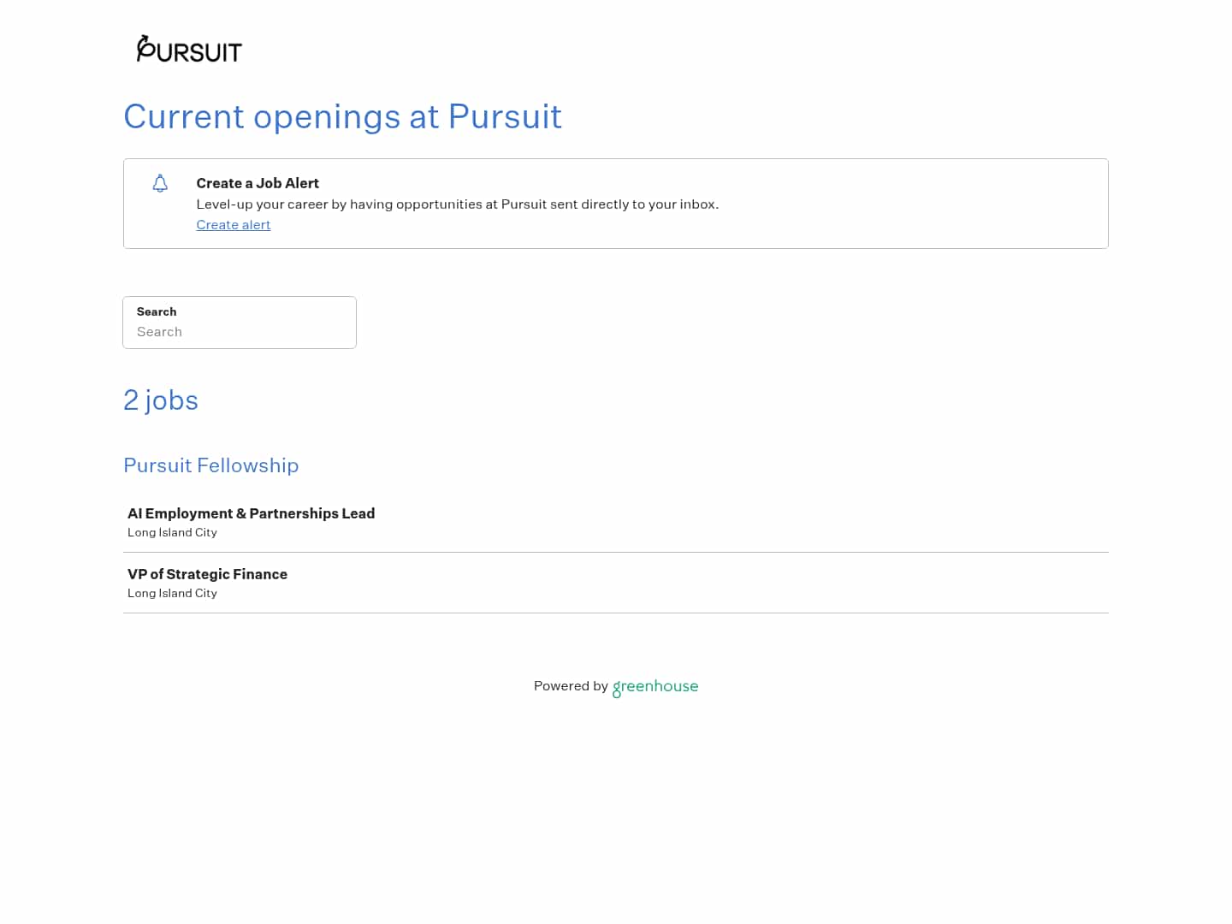The height and width of the screenshot is (924, 1232).
Task: Select the Pursuit Fellowship department heading
Action: (x=210, y=465)
